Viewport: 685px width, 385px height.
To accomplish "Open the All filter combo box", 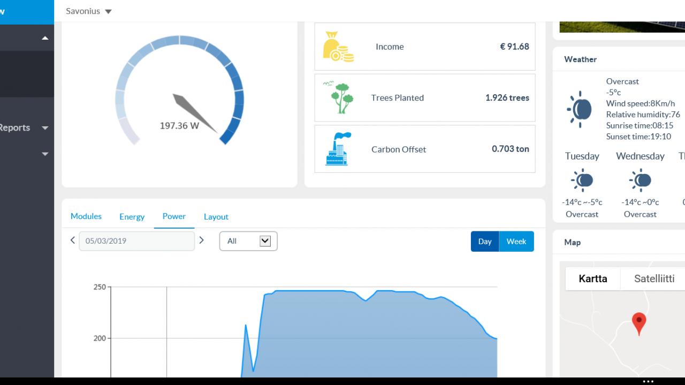I will coord(248,241).
